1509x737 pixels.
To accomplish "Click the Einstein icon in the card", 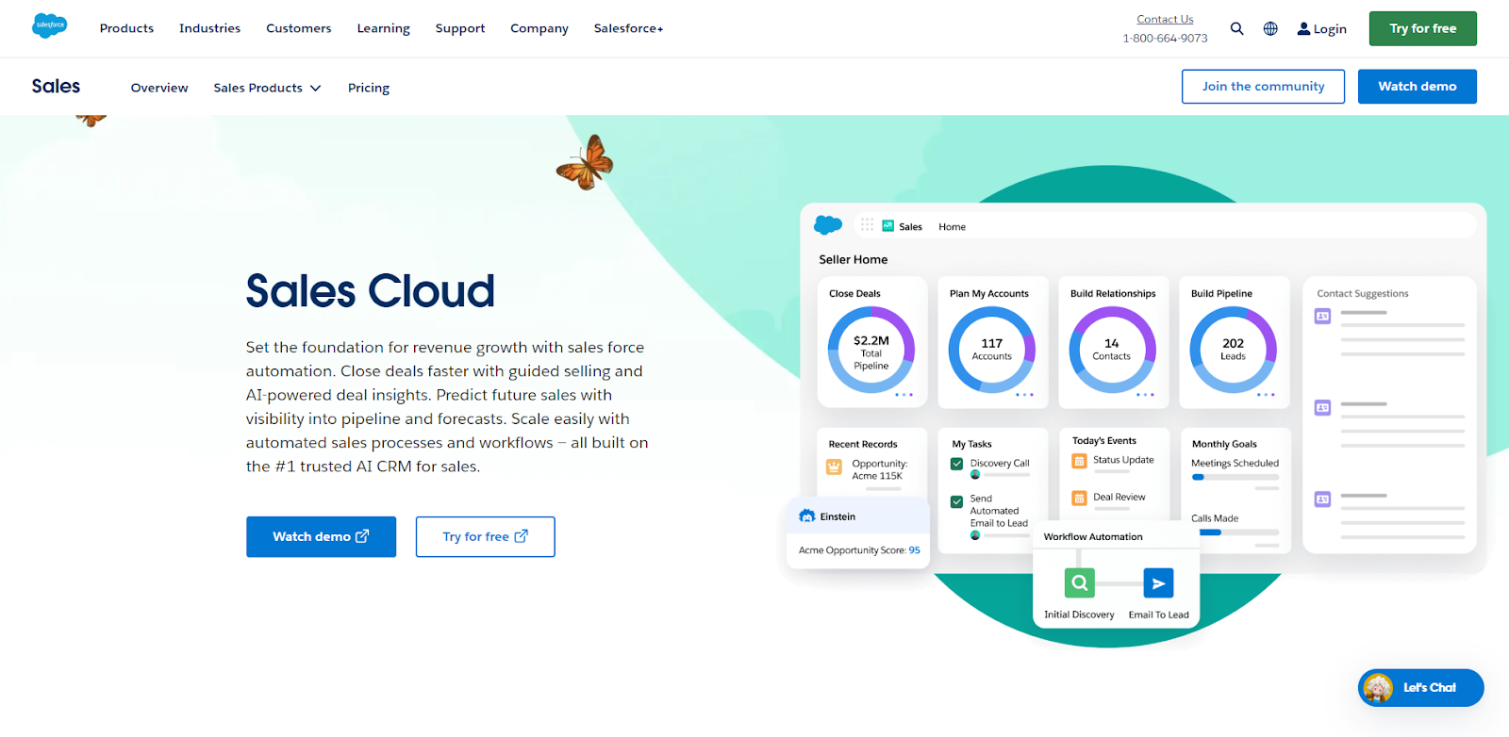I will click(x=806, y=516).
